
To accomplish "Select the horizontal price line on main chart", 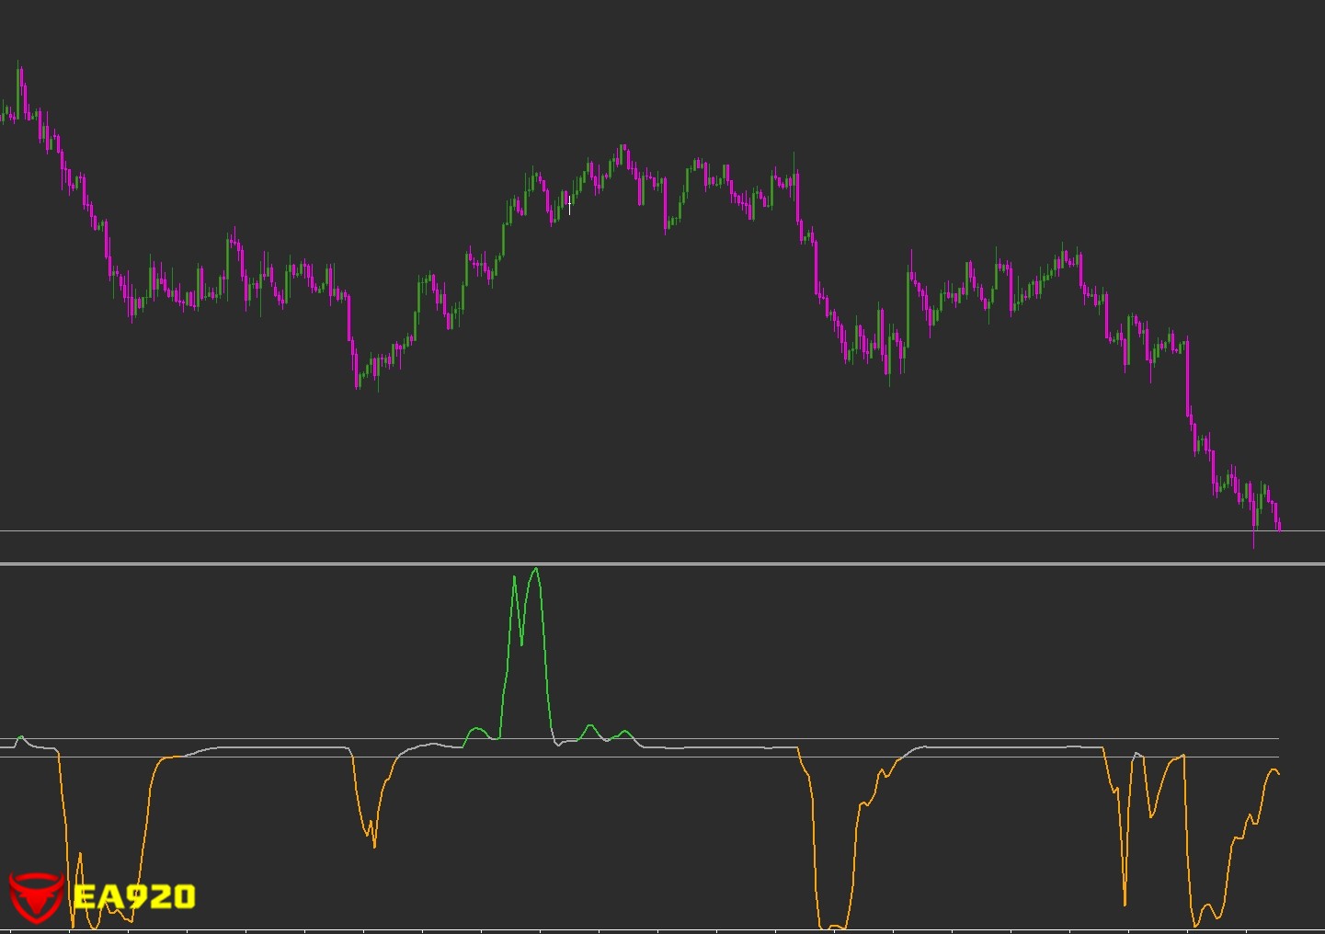I will click(662, 530).
